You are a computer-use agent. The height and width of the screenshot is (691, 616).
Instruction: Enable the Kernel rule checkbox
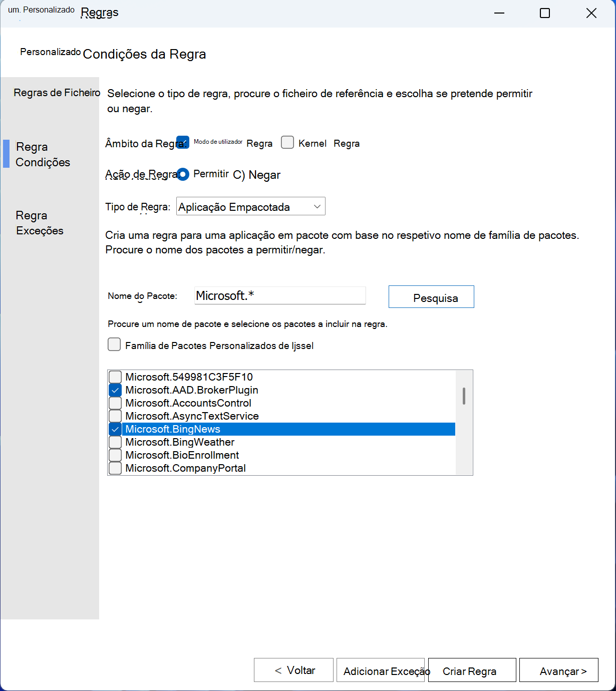coord(287,143)
